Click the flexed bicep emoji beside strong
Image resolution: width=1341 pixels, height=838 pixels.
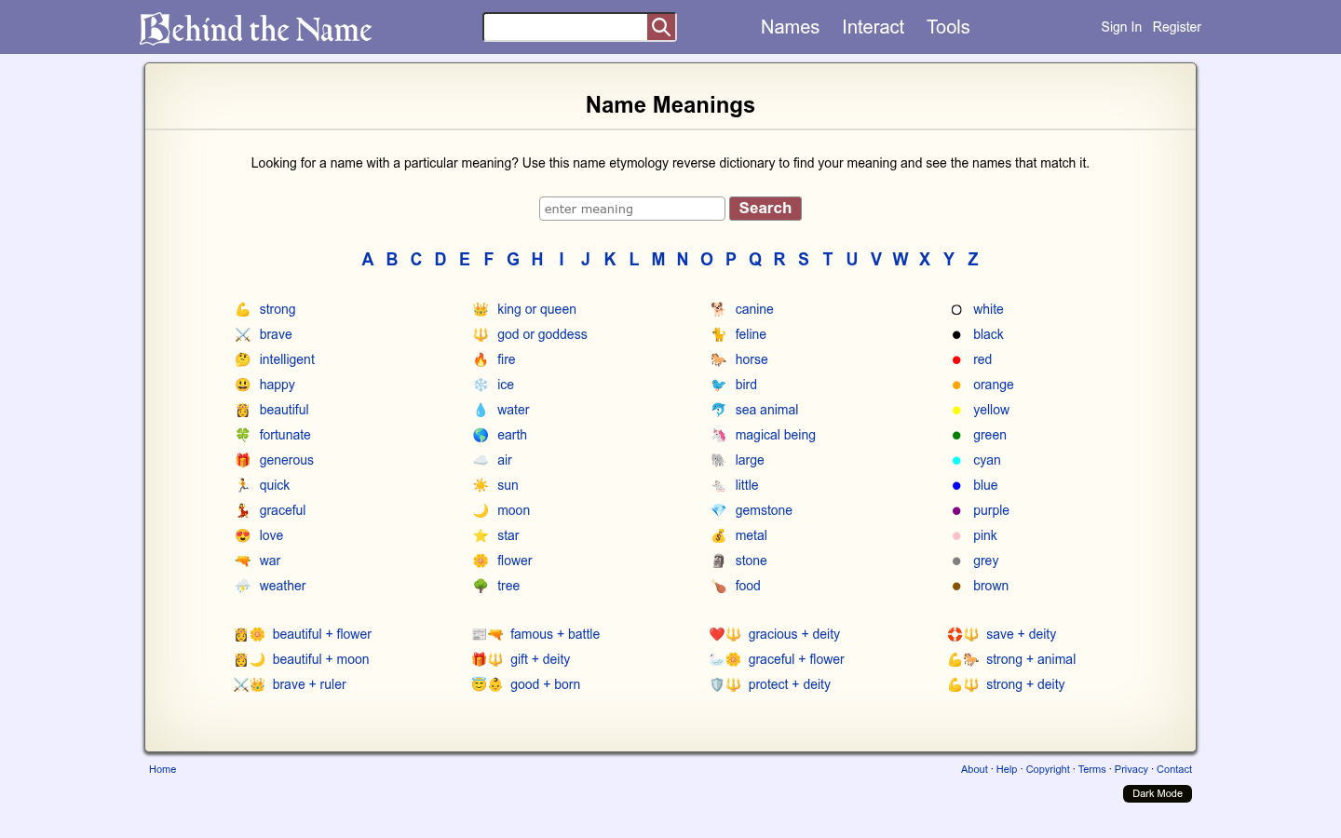pyautogui.click(x=243, y=309)
